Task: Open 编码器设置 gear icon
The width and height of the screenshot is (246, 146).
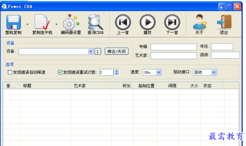Action: click(x=71, y=22)
